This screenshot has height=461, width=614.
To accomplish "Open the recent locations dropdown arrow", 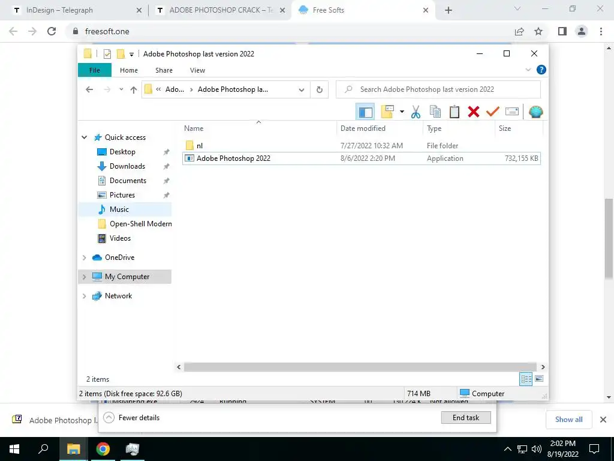I will (121, 89).
